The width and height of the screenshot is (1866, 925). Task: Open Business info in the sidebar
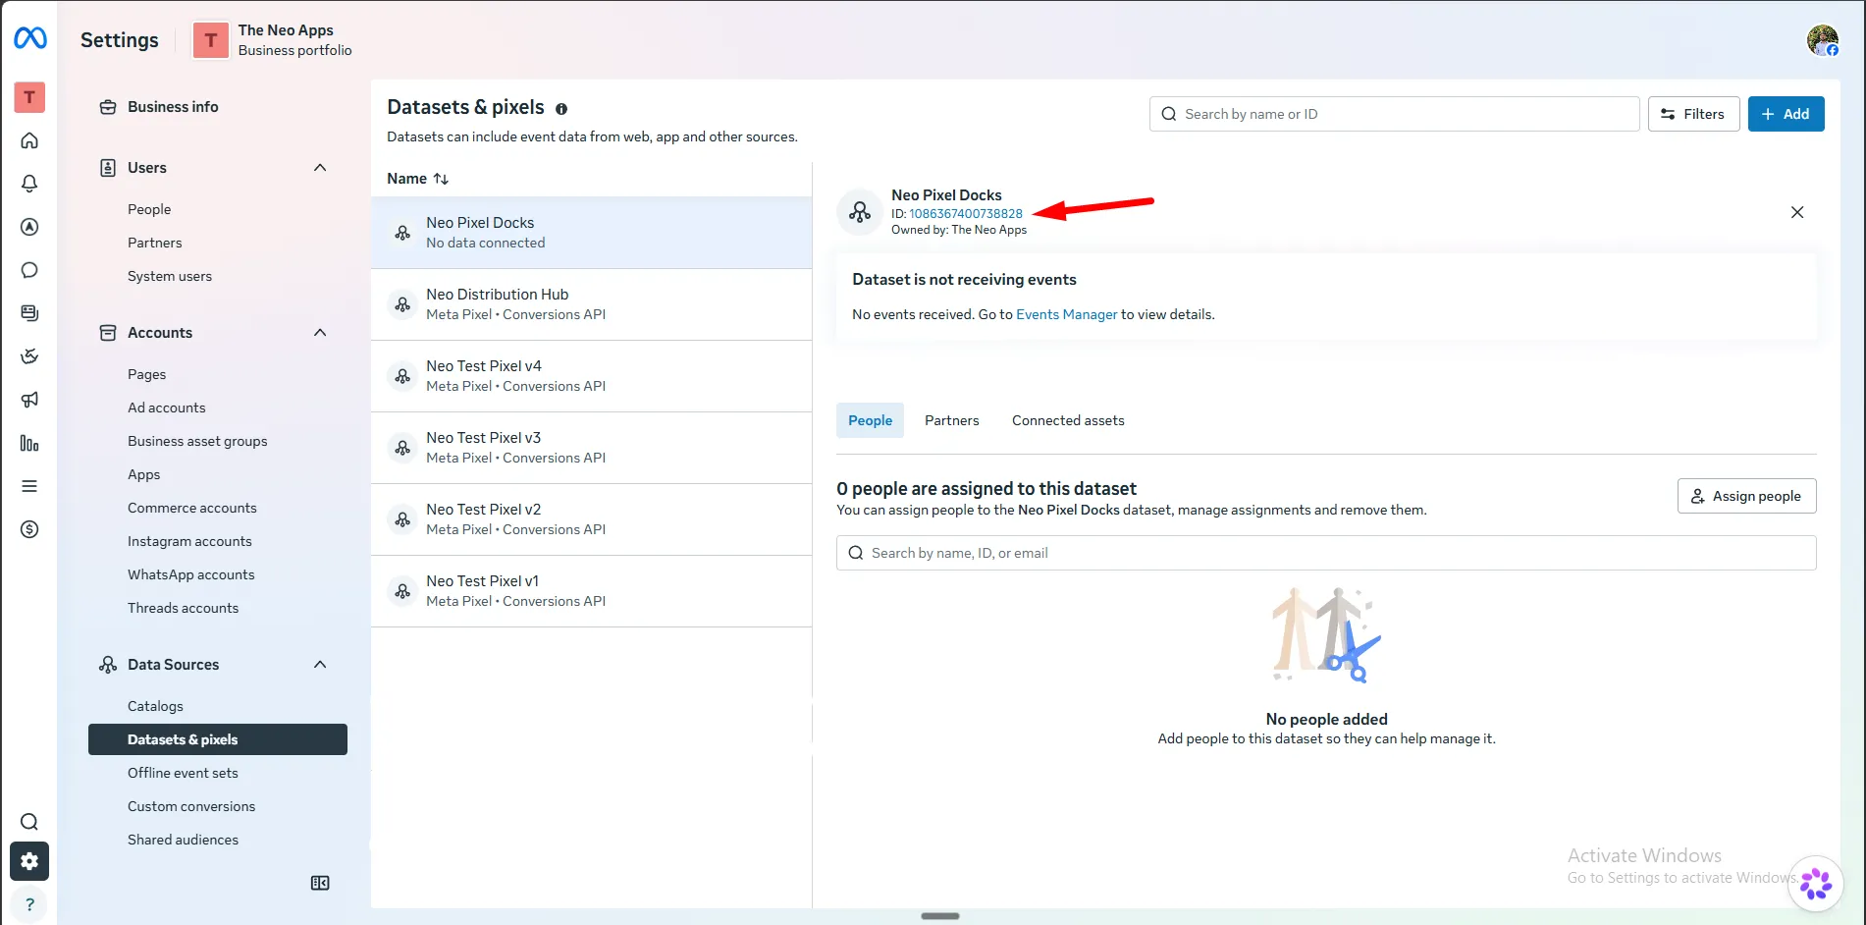(x=173, y=107)
